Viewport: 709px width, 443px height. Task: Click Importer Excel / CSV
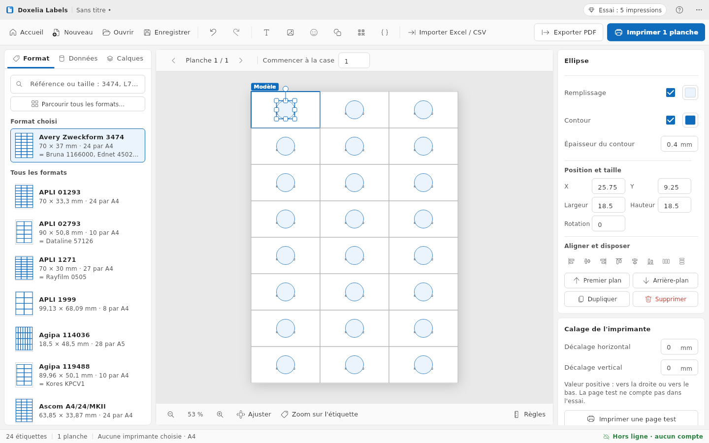[447, 32]
